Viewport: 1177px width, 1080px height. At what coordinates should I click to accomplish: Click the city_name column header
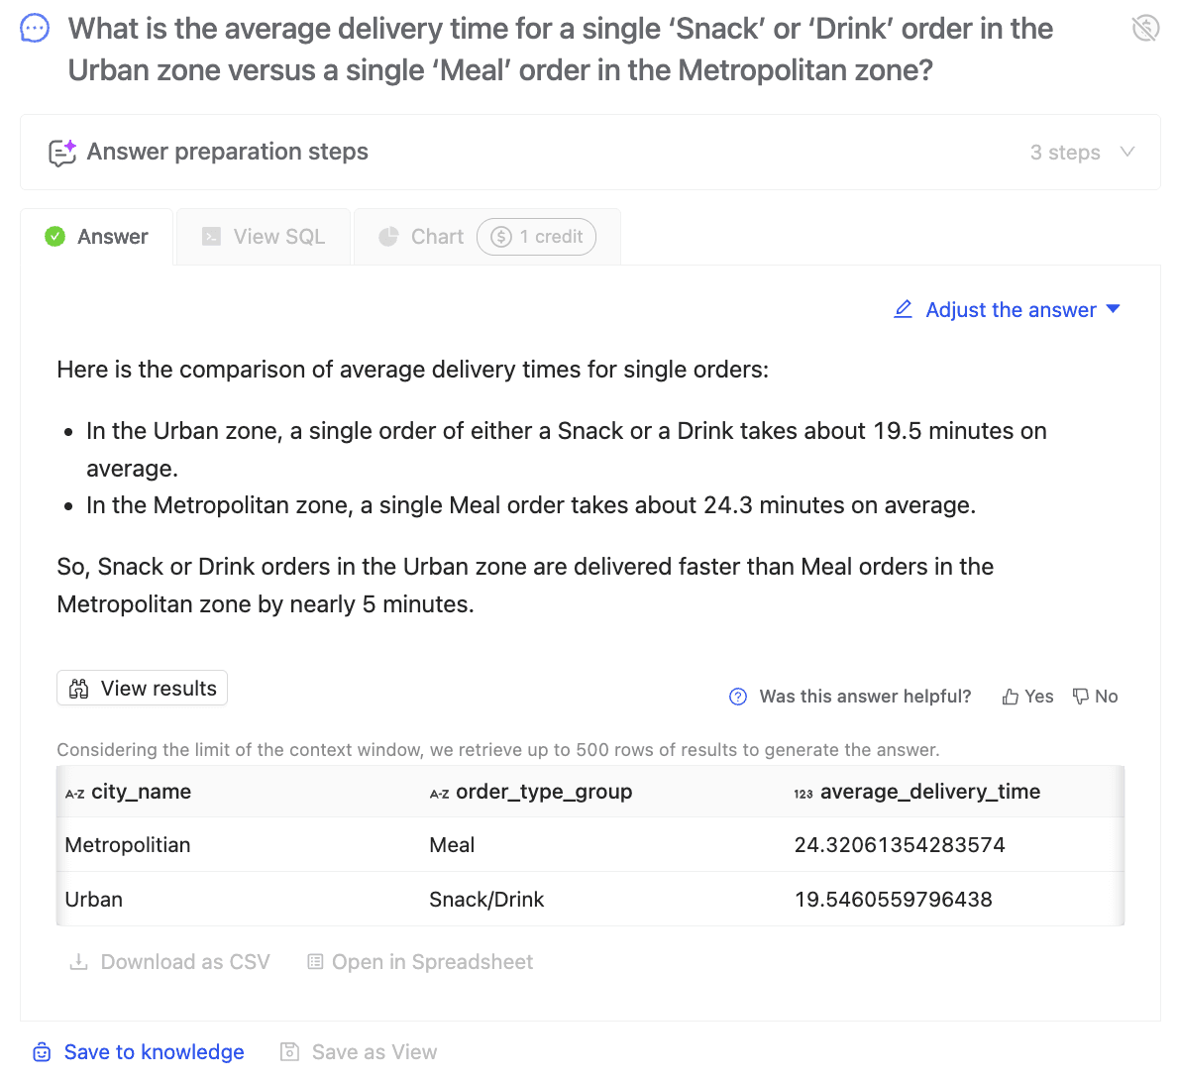tap(141, 792)
